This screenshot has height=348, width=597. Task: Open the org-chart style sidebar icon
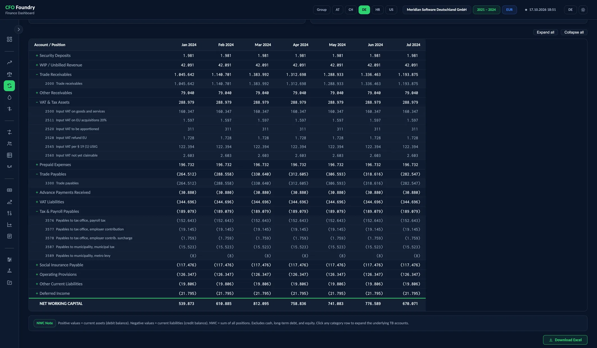(9, 271)
